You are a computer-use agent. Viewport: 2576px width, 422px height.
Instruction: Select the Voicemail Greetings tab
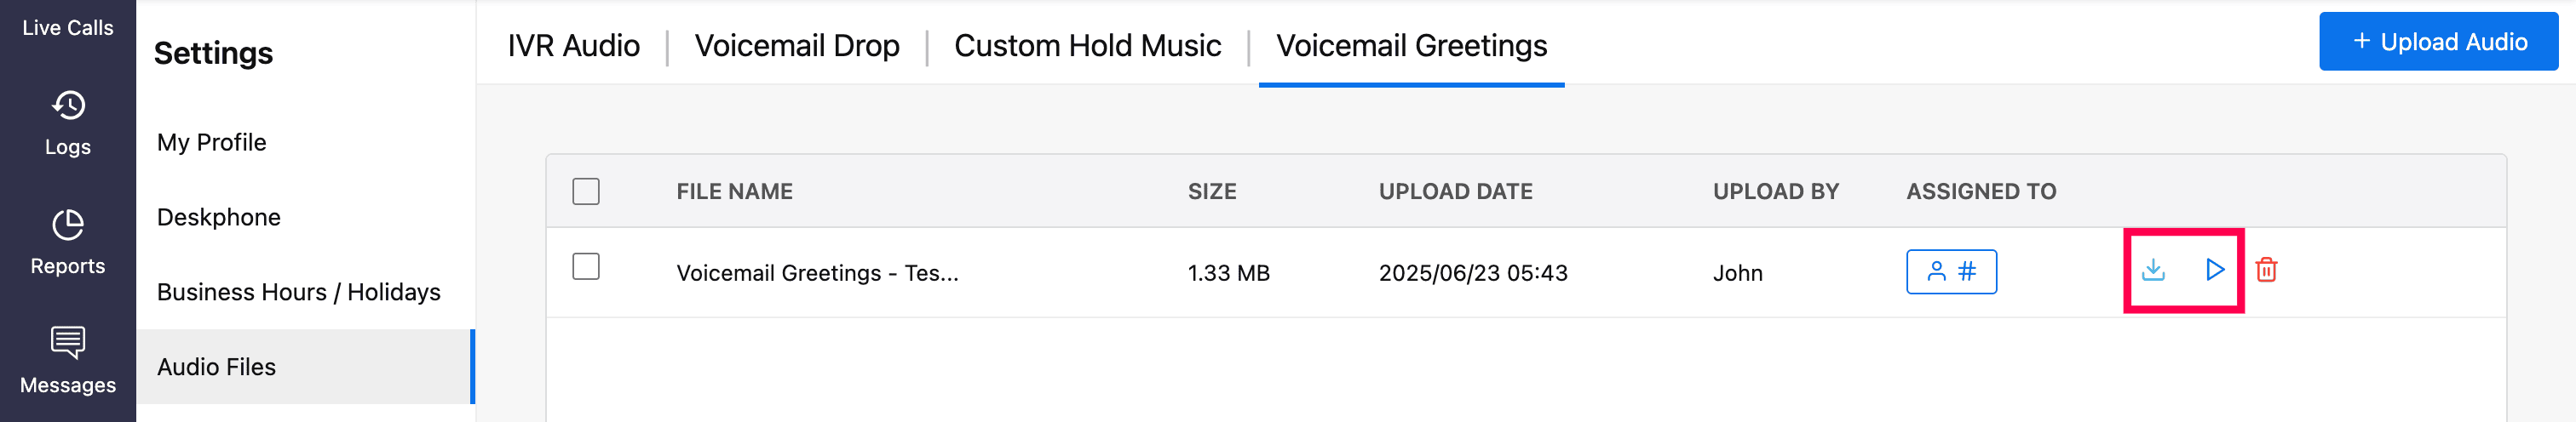coord(1411,46)
